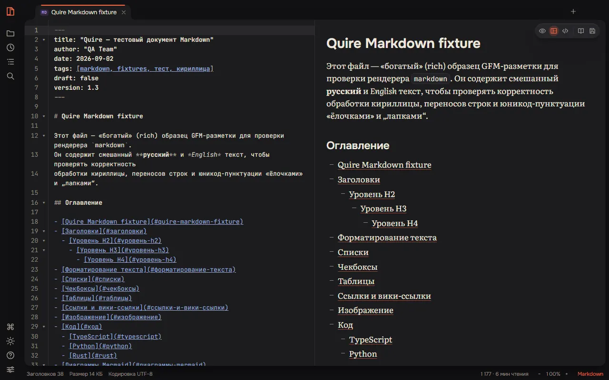
Task: Open preview link Списки
Action: coord(353,252)
